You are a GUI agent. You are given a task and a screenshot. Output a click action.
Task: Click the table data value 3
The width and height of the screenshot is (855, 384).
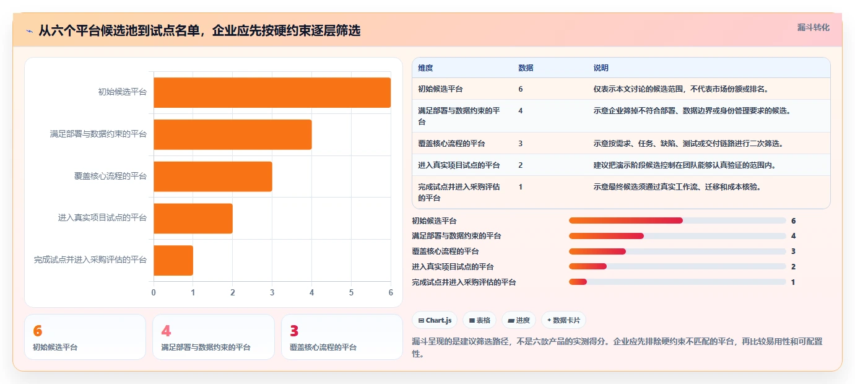(x=521, y=144)
